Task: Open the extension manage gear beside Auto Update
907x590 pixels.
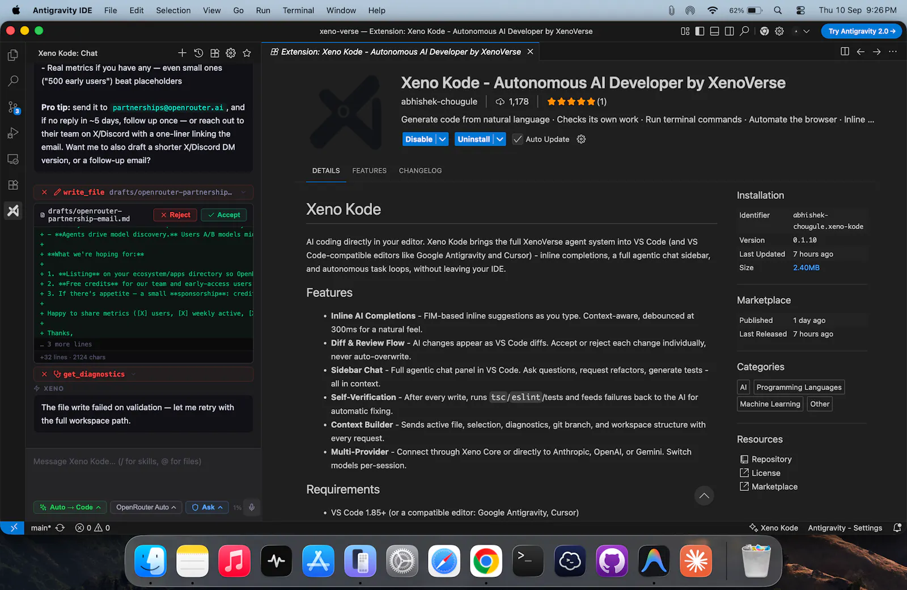Action: (x=581, y=139)
